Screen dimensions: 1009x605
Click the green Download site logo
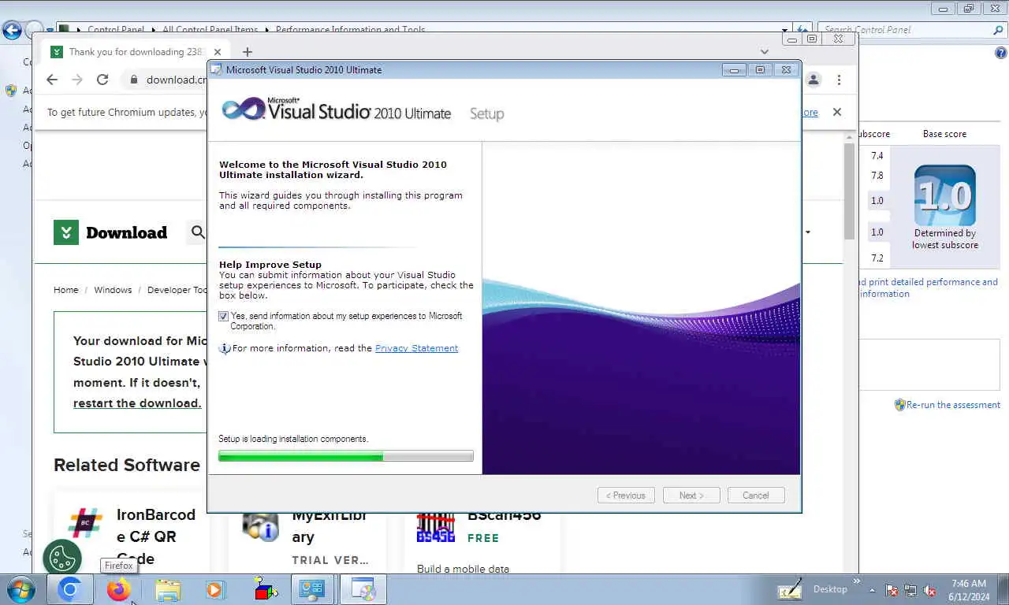(x=66, y=232)
